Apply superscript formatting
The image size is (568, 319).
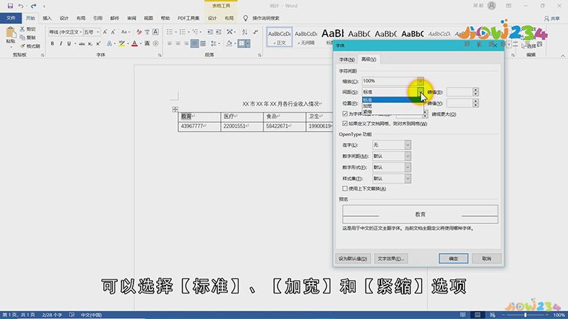(98, 43)
